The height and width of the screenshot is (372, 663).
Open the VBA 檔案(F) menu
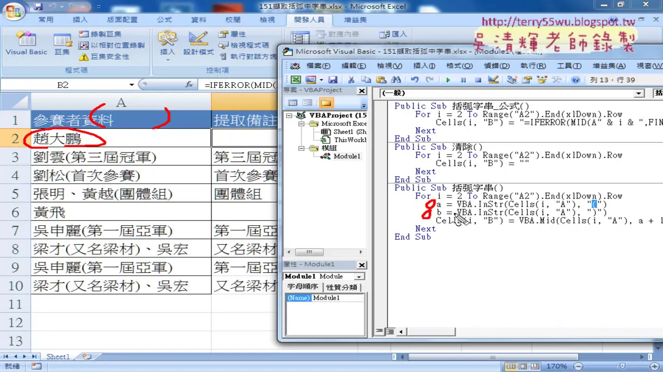pyautogui.click(x=319, y=66)
